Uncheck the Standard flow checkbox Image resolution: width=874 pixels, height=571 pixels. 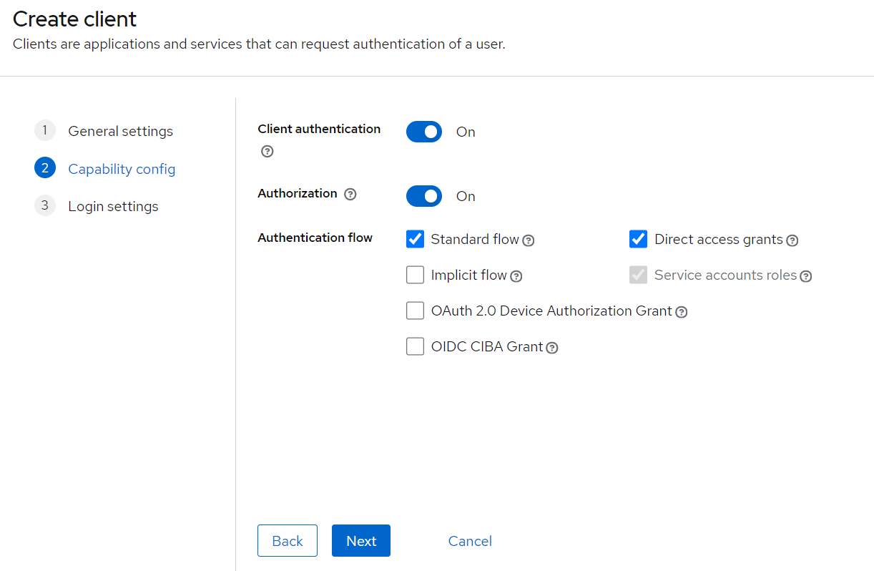tap(415, 239)
